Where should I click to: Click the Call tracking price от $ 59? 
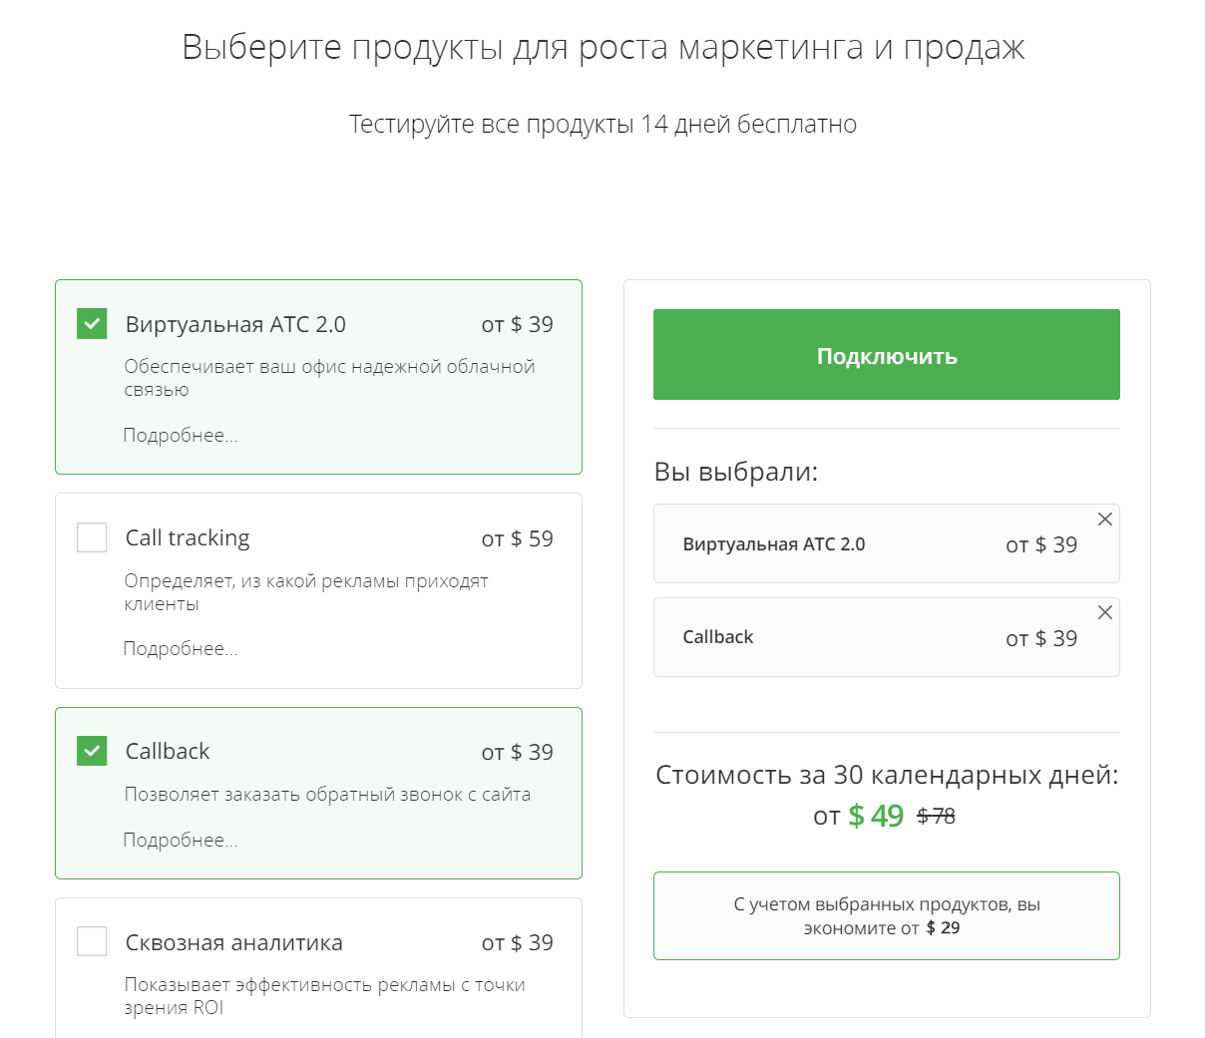point(517,538)
